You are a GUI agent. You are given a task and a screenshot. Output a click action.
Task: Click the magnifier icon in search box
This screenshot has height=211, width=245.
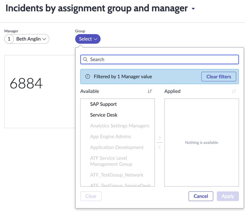(85, 59)
